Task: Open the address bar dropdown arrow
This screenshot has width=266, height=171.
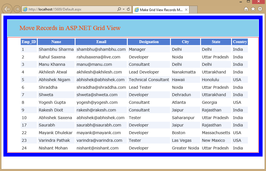Action: tap(124, 9)
